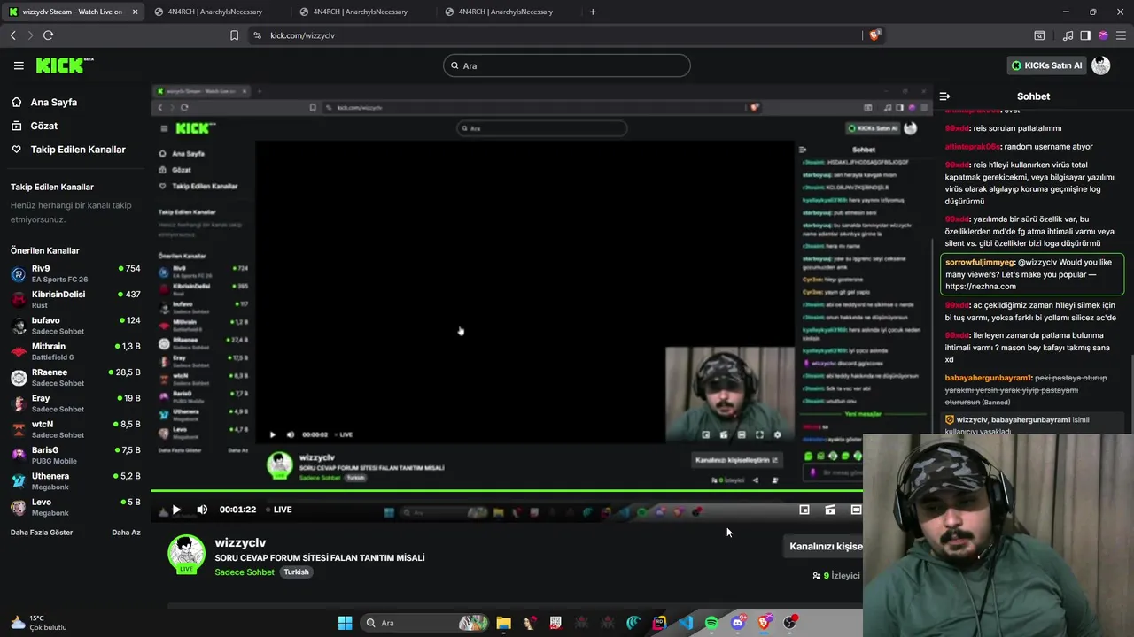This screenshot has height=637, width=1134.
Task: Click the wizzyclv channel name
Action: pos(240,542)
